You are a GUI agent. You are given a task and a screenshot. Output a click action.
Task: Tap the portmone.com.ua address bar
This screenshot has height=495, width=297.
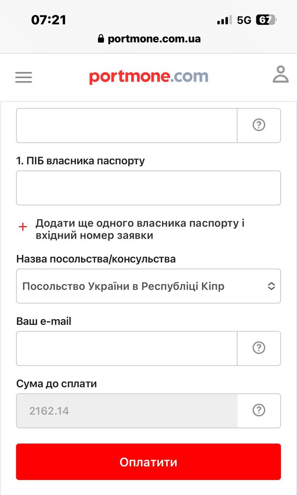[x=154, y=39]
